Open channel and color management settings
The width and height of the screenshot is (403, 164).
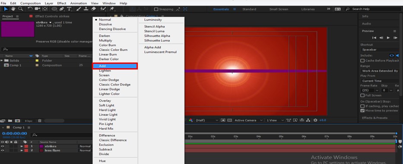point(191,120)
